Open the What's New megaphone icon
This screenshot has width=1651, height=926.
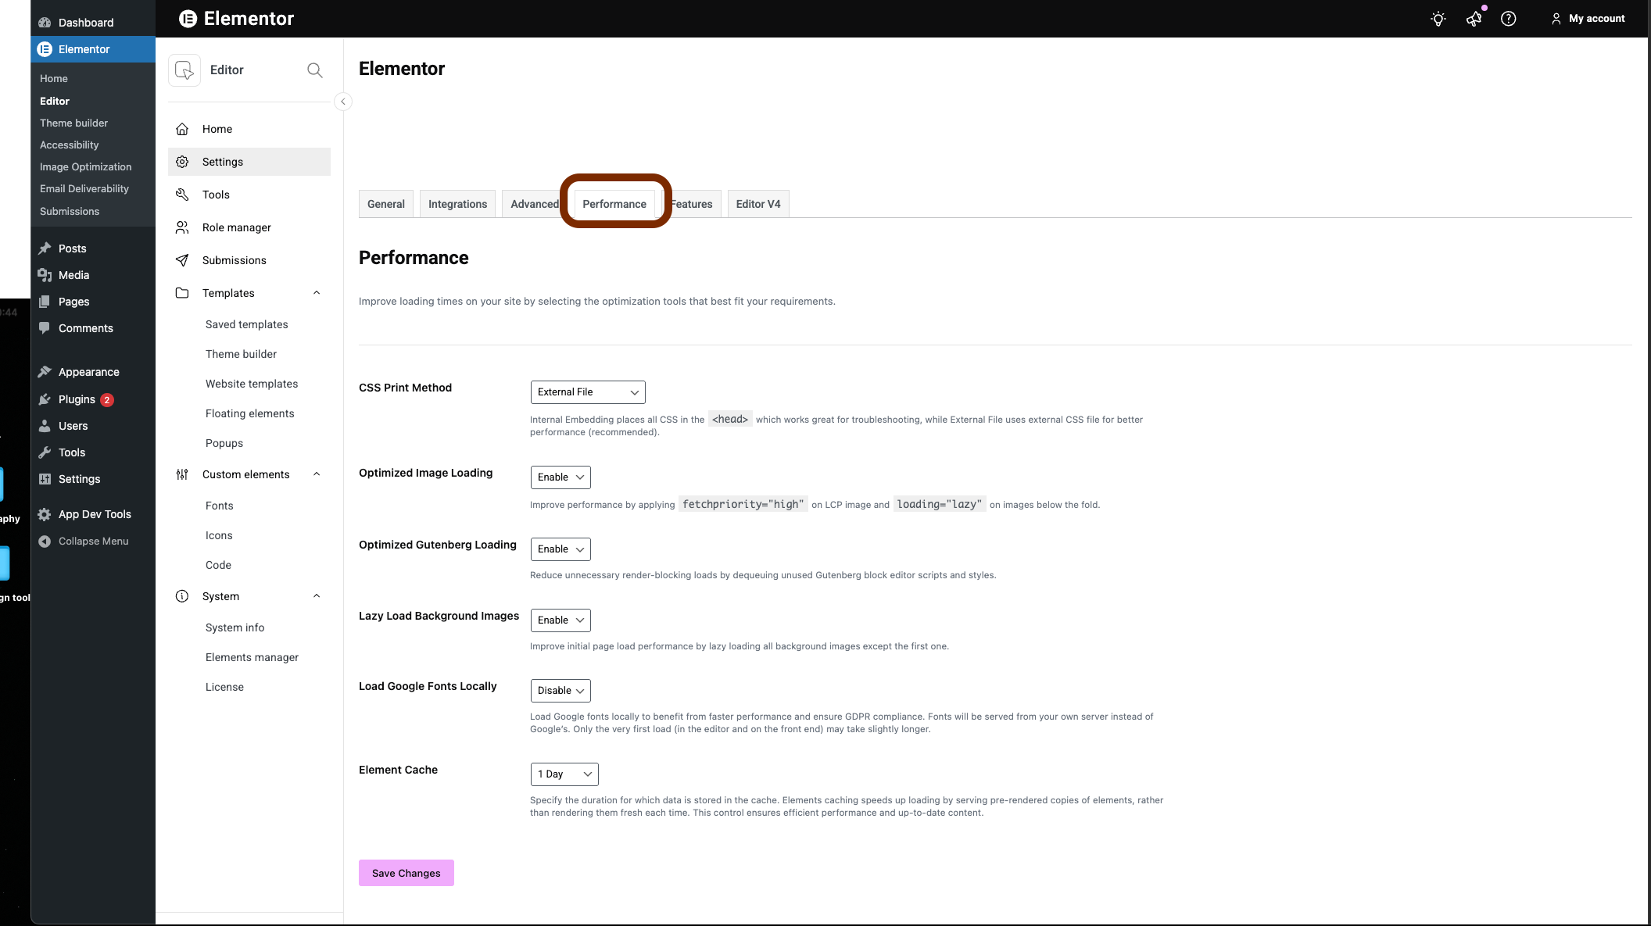coord(1474,19)
